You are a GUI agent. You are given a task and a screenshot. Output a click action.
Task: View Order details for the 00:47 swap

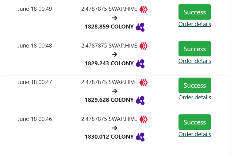(x=195, y=97)
